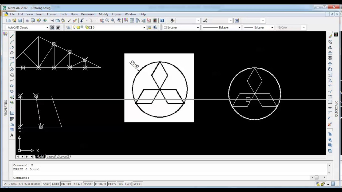Toggle OTRACK in status bar
Viewport: 342px width, 192px height.
point(100,184)
